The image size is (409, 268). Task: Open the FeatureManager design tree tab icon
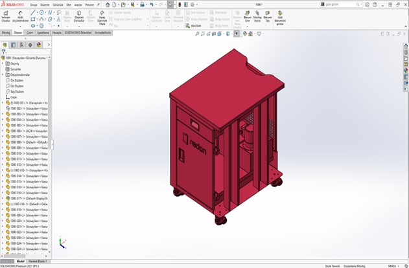coord(5,45)
